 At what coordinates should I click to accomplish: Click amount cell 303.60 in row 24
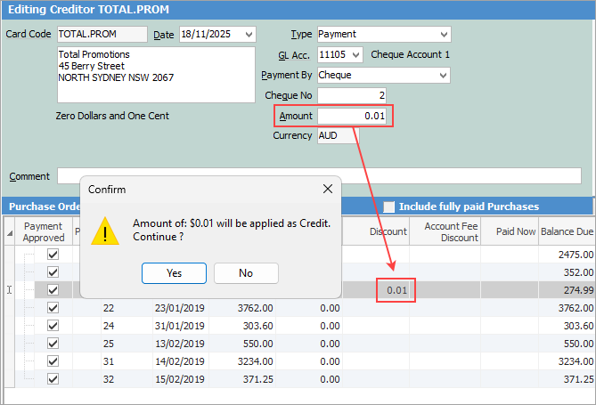click(x=242, y=326)
